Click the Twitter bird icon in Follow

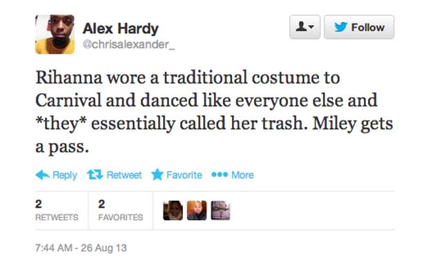point(340,27)
